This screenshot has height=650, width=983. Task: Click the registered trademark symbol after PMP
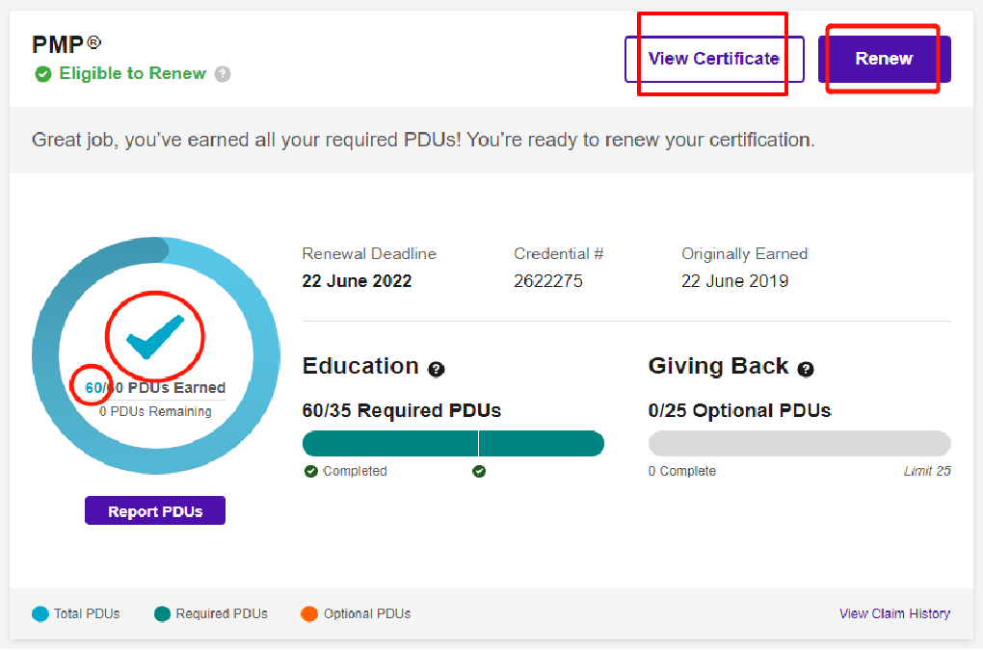(x=94, y=42)
